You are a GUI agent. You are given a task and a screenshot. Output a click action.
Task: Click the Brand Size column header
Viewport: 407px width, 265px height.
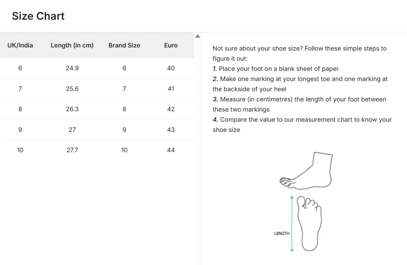pos(124,45)
